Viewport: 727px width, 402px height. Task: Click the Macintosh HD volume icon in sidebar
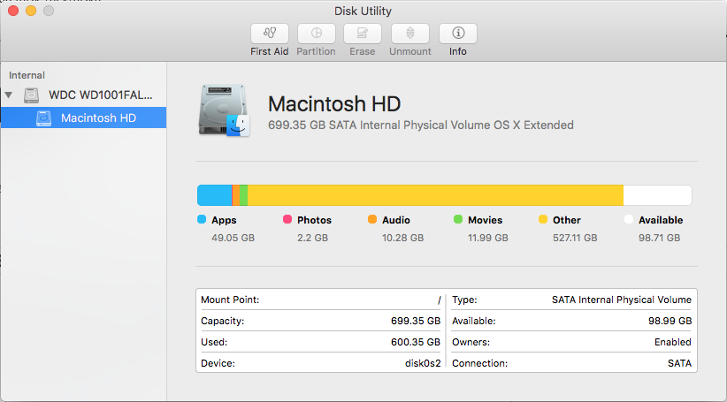44,118
